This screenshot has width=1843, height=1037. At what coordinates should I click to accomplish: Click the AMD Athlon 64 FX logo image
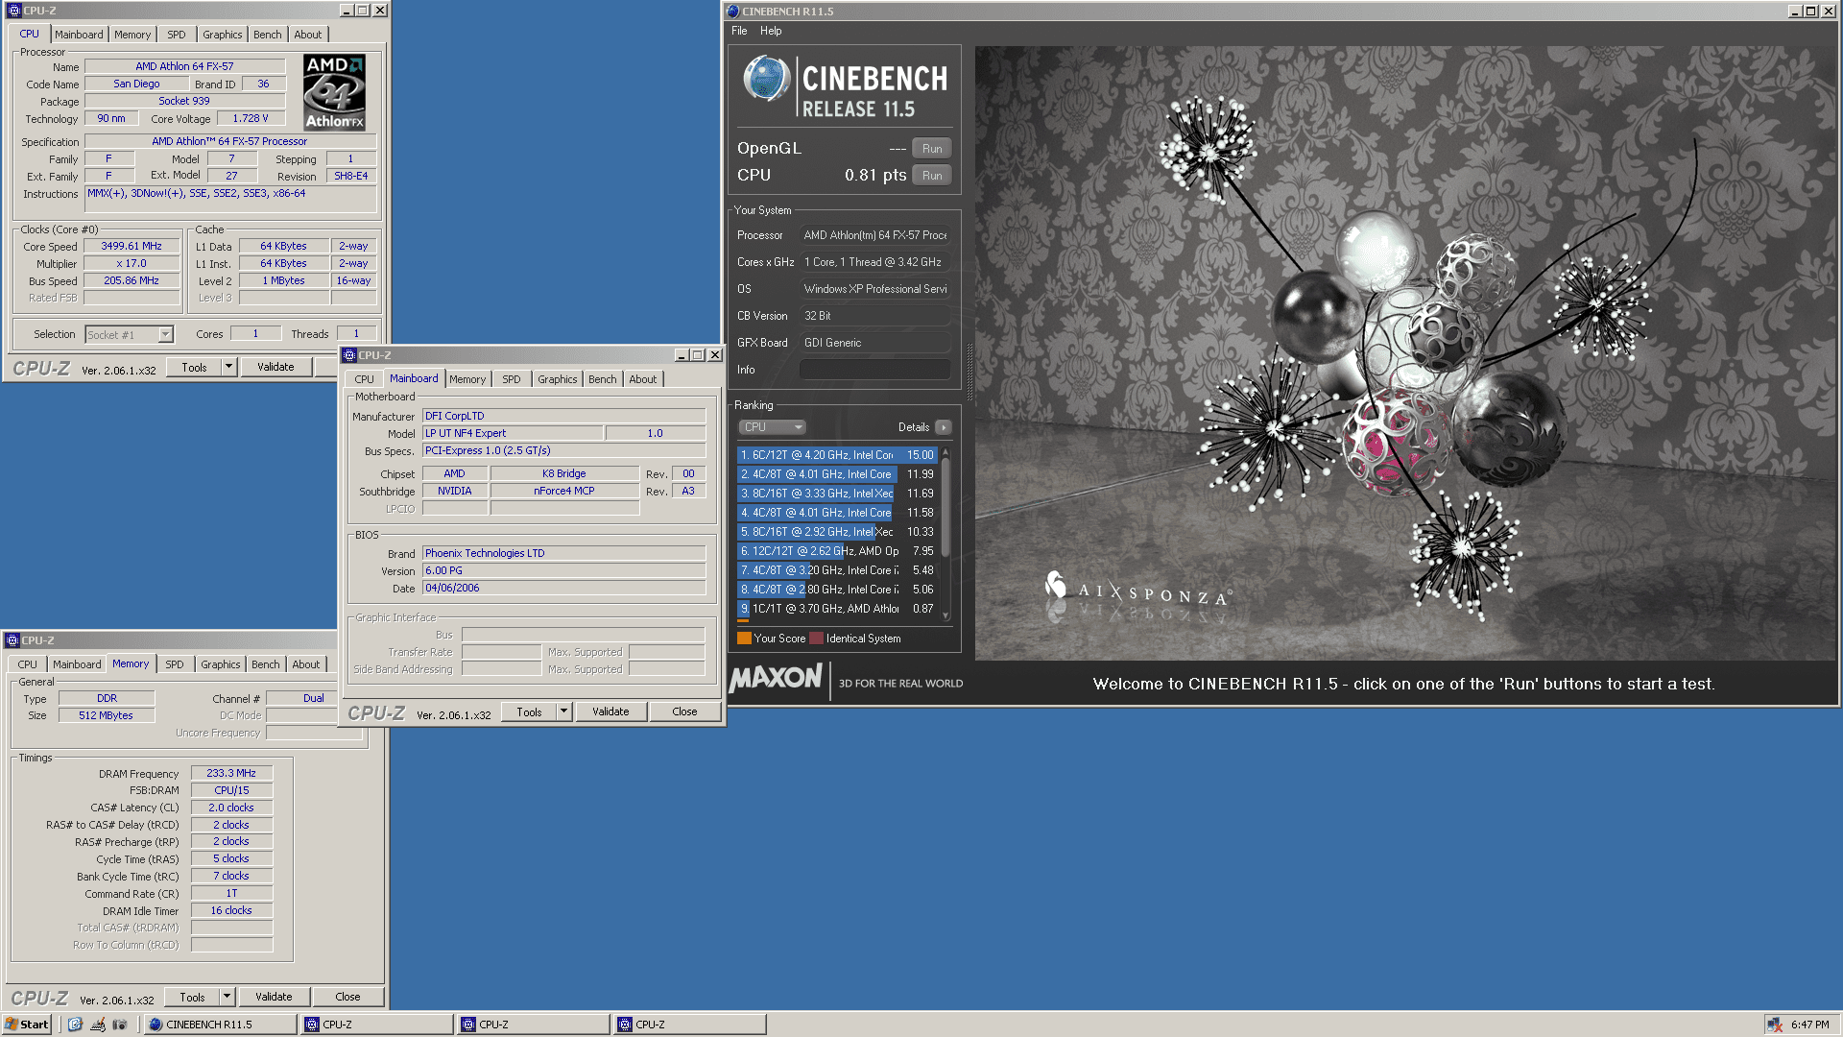pos(334,92)
